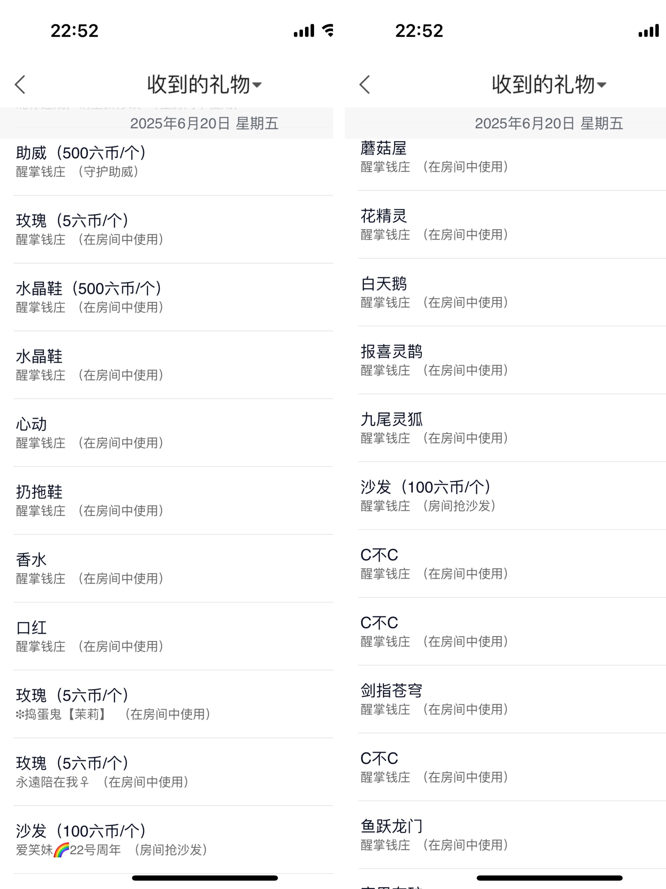Image resolution: width=666 pixels, height=889 pixels.
Task: Expand left 收到的礼物 dropdown arrow
Action: 257,85
